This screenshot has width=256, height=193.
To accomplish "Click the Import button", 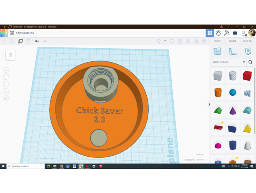I will [218, 41].
